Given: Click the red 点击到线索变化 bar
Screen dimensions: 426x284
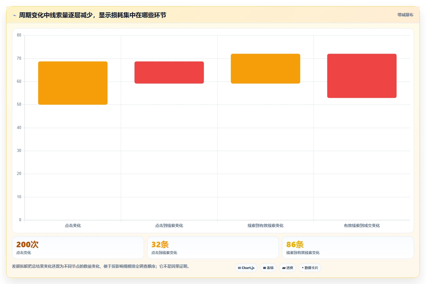Looking at the screenshot, I should pyautogui.click(x=169, y=73).
